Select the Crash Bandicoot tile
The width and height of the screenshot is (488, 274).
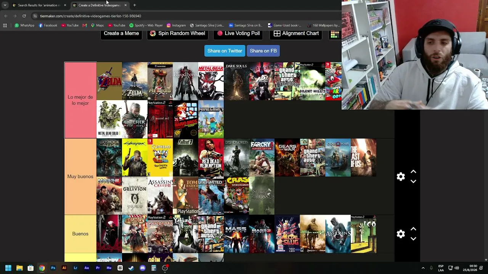tap(236, 196)
